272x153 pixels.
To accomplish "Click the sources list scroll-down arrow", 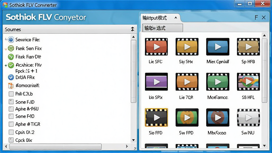I will [x=133, y=140].
